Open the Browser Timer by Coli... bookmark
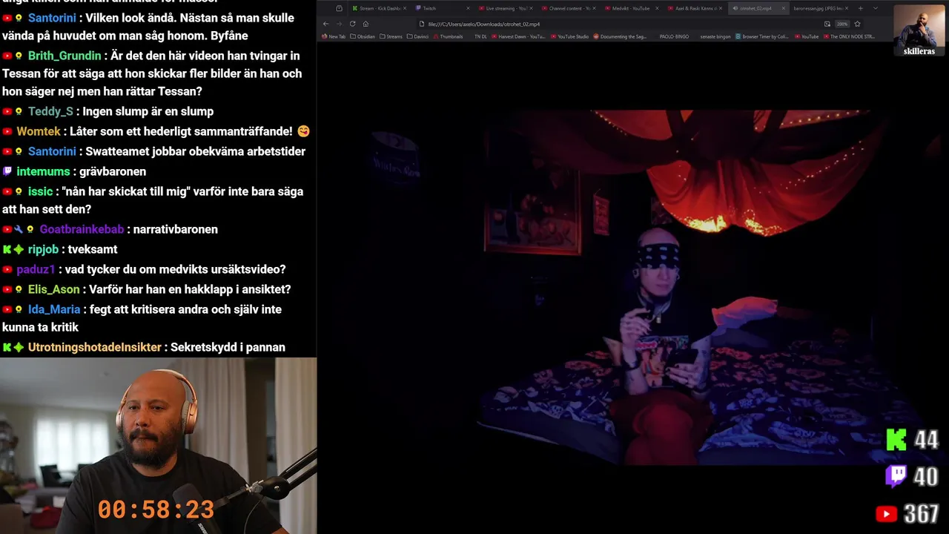Viewport: 949px width, 534px height. click(x=762, y=36)
